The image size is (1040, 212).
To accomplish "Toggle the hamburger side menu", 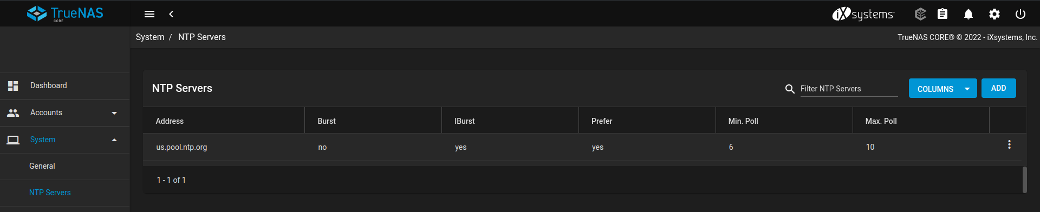I will pyautogui.click(x=149, y=14).
